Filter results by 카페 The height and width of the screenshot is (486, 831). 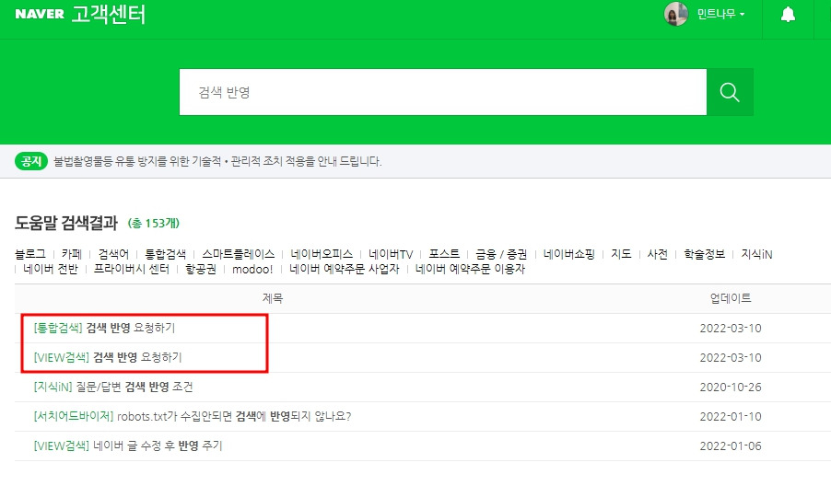(x=72, y=254)
